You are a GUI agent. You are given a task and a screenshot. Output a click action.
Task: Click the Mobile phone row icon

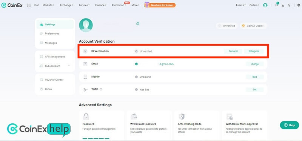pos(85,77)
